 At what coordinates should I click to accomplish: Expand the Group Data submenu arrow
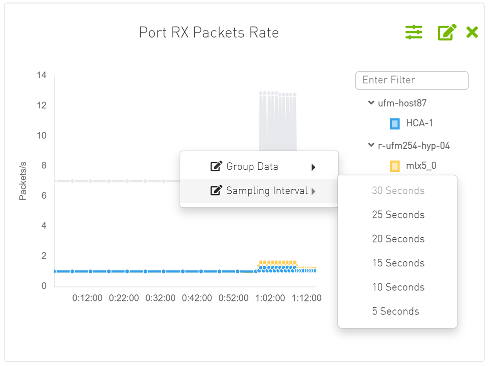[x=313, y=167]
